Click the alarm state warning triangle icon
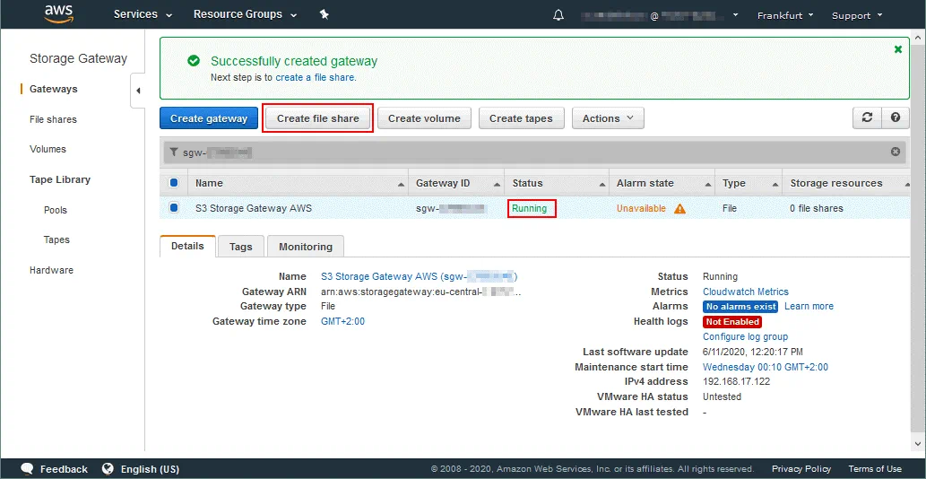926x479 pixels. [x=679, y=209]
